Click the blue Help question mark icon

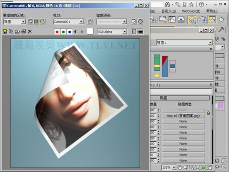point(202,4)
